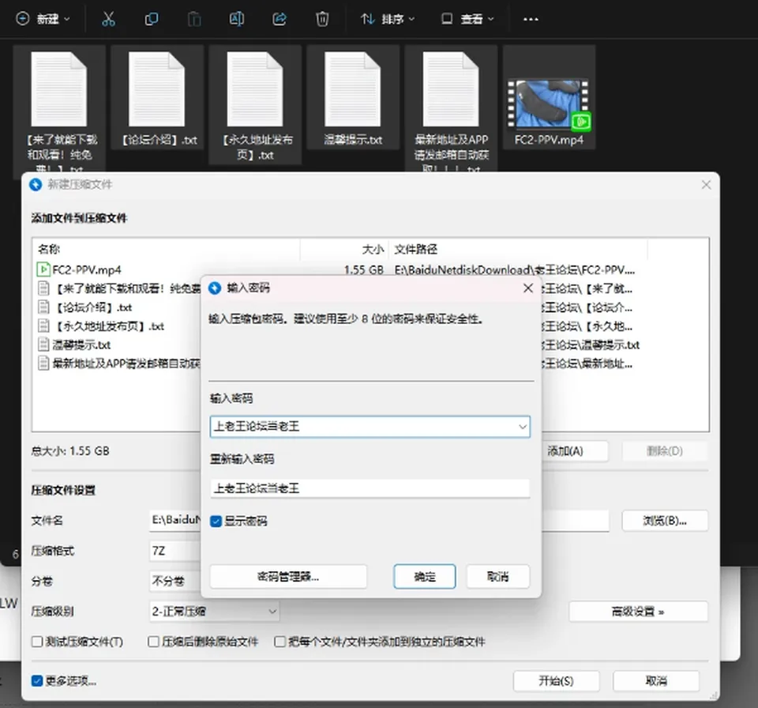The image size is (758, 708).
Task: Click the 压缩格式 7Z selector
Action: 175,551
